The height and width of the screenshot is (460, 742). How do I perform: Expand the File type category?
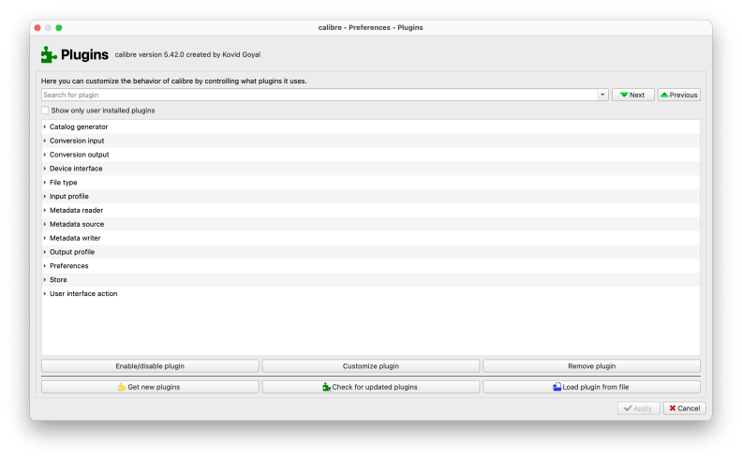click(45, 182)
